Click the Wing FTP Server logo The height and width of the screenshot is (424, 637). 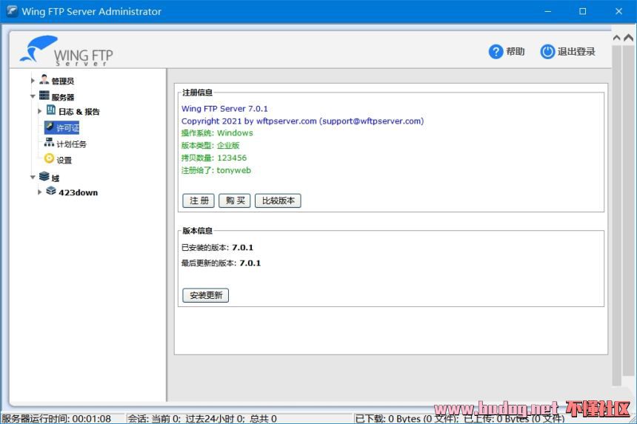click(66, 51)
